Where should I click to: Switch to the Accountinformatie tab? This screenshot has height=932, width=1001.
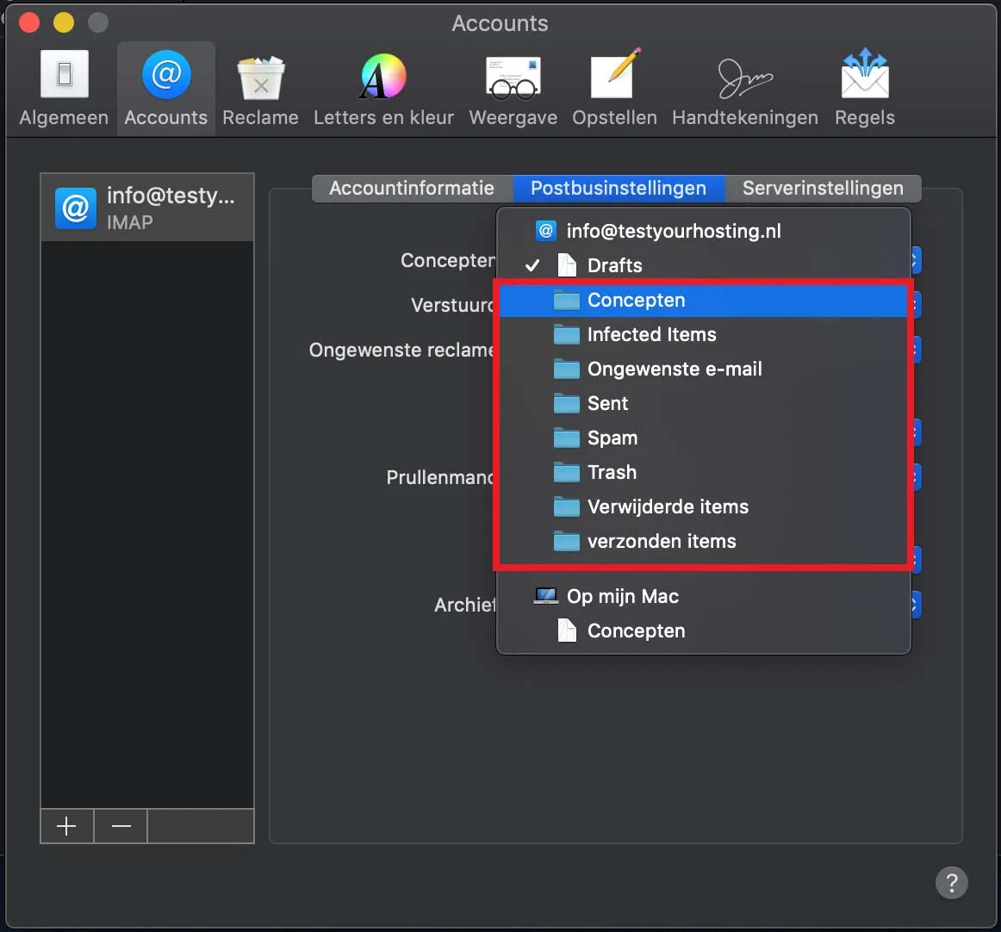412,189
